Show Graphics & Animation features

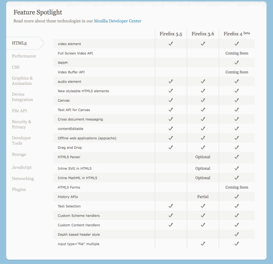coord(22,81)
